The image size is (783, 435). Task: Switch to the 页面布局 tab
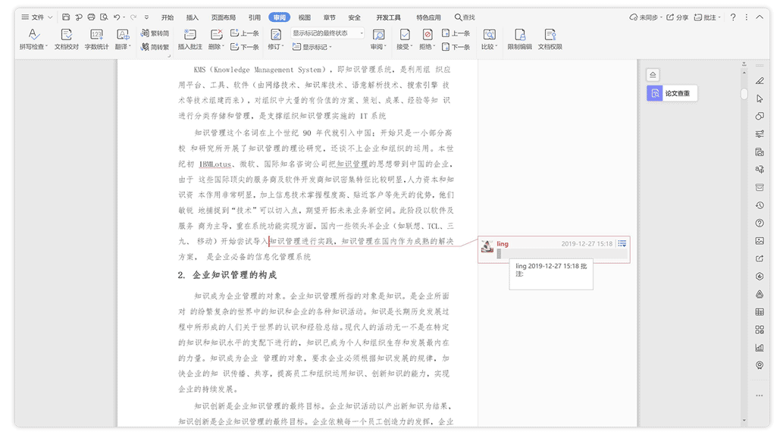point(223,17)
